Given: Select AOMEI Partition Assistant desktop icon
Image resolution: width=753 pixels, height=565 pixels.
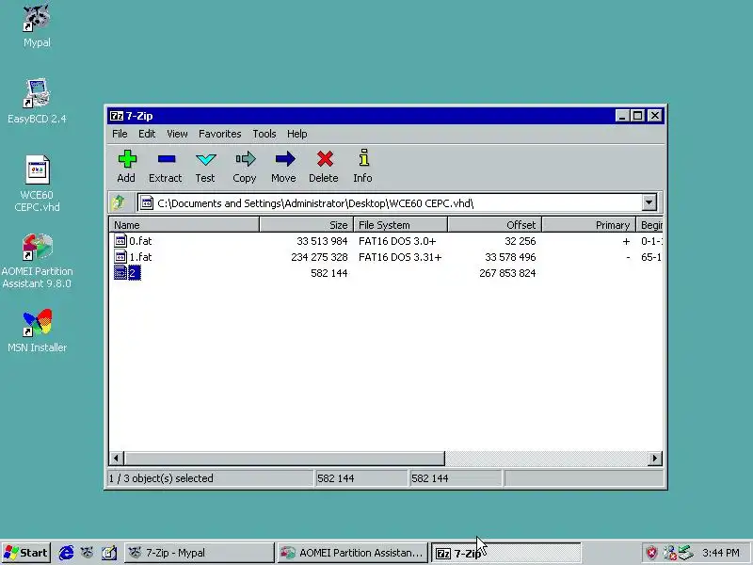Looking at the screenshot, I should click(x=37, y=261).
